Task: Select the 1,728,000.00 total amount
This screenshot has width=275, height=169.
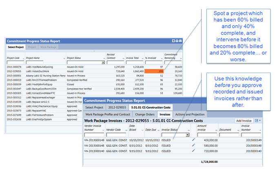Action: 209,162
